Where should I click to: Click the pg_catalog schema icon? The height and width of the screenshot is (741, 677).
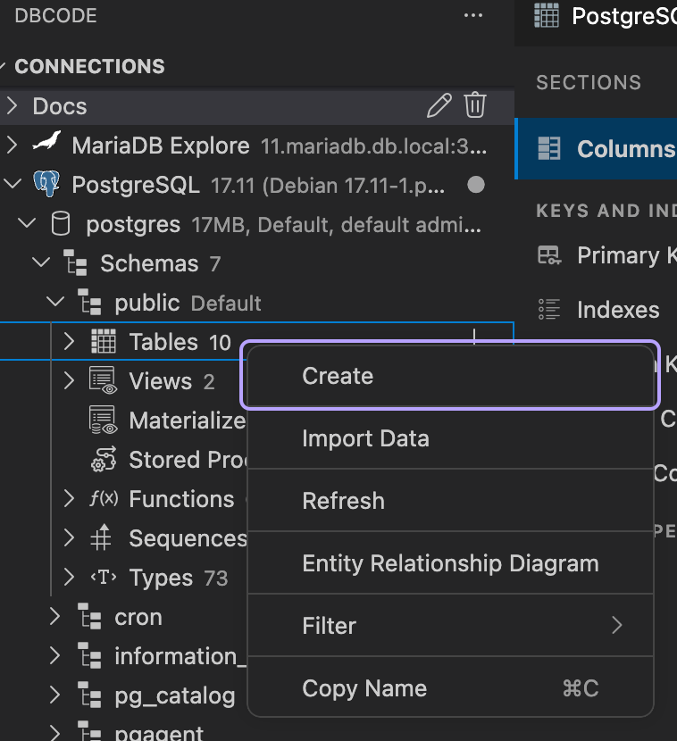(x=89, y=695)
